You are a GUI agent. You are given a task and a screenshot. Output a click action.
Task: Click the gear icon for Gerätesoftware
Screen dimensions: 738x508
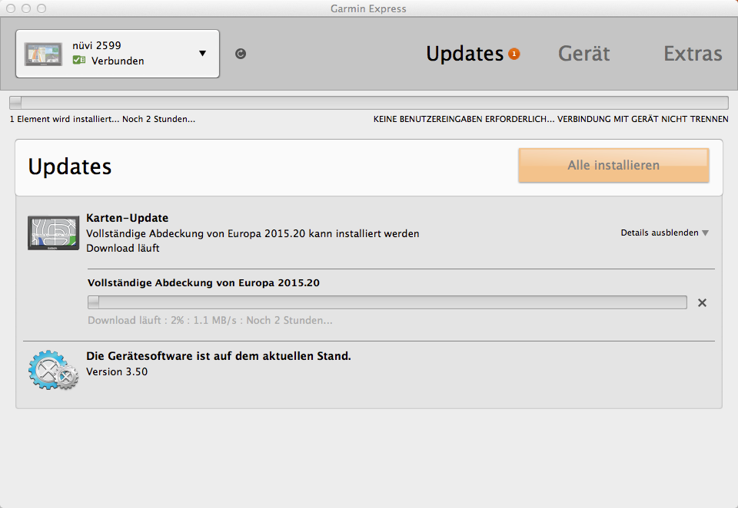click(53, 370)
